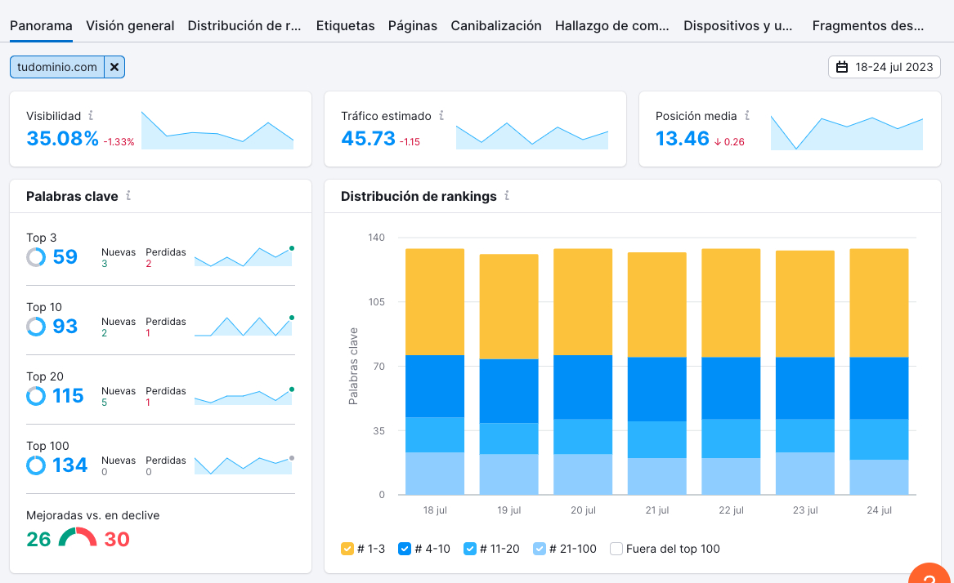Click the Top 10 keyword count 93
Image resolution: width=954 pixels, height=583 pixels.
coord(65,327)
